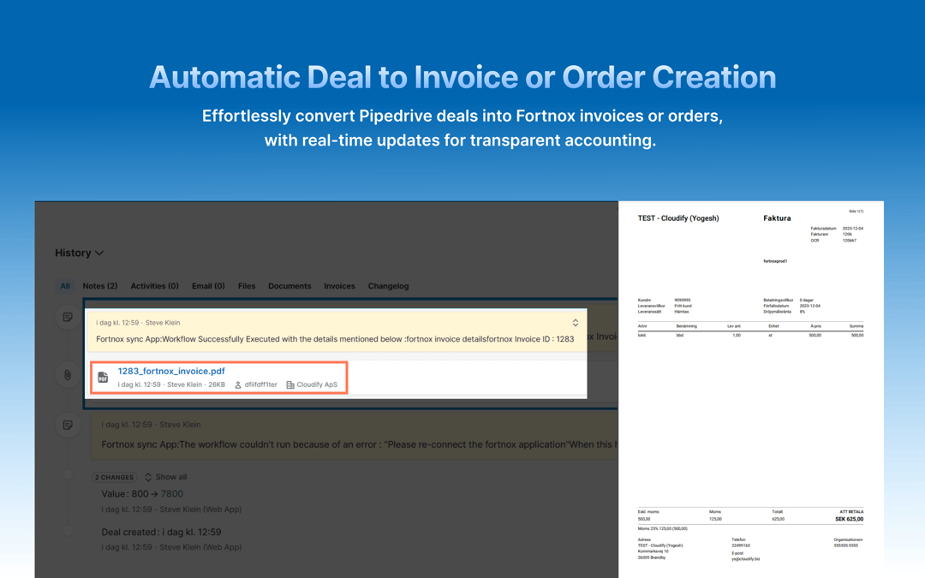Click the PDF file icon next to the invoice attachment
925x578 pixels.
coord(103,377)
